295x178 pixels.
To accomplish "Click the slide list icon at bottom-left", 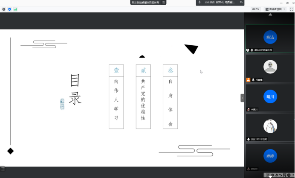I will coord(3,169).
